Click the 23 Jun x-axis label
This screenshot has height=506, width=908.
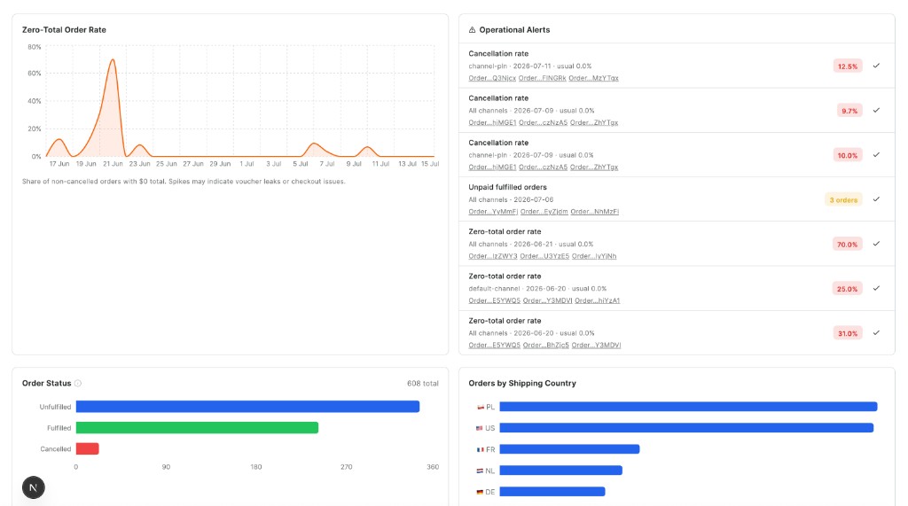[x=139, y=164]
